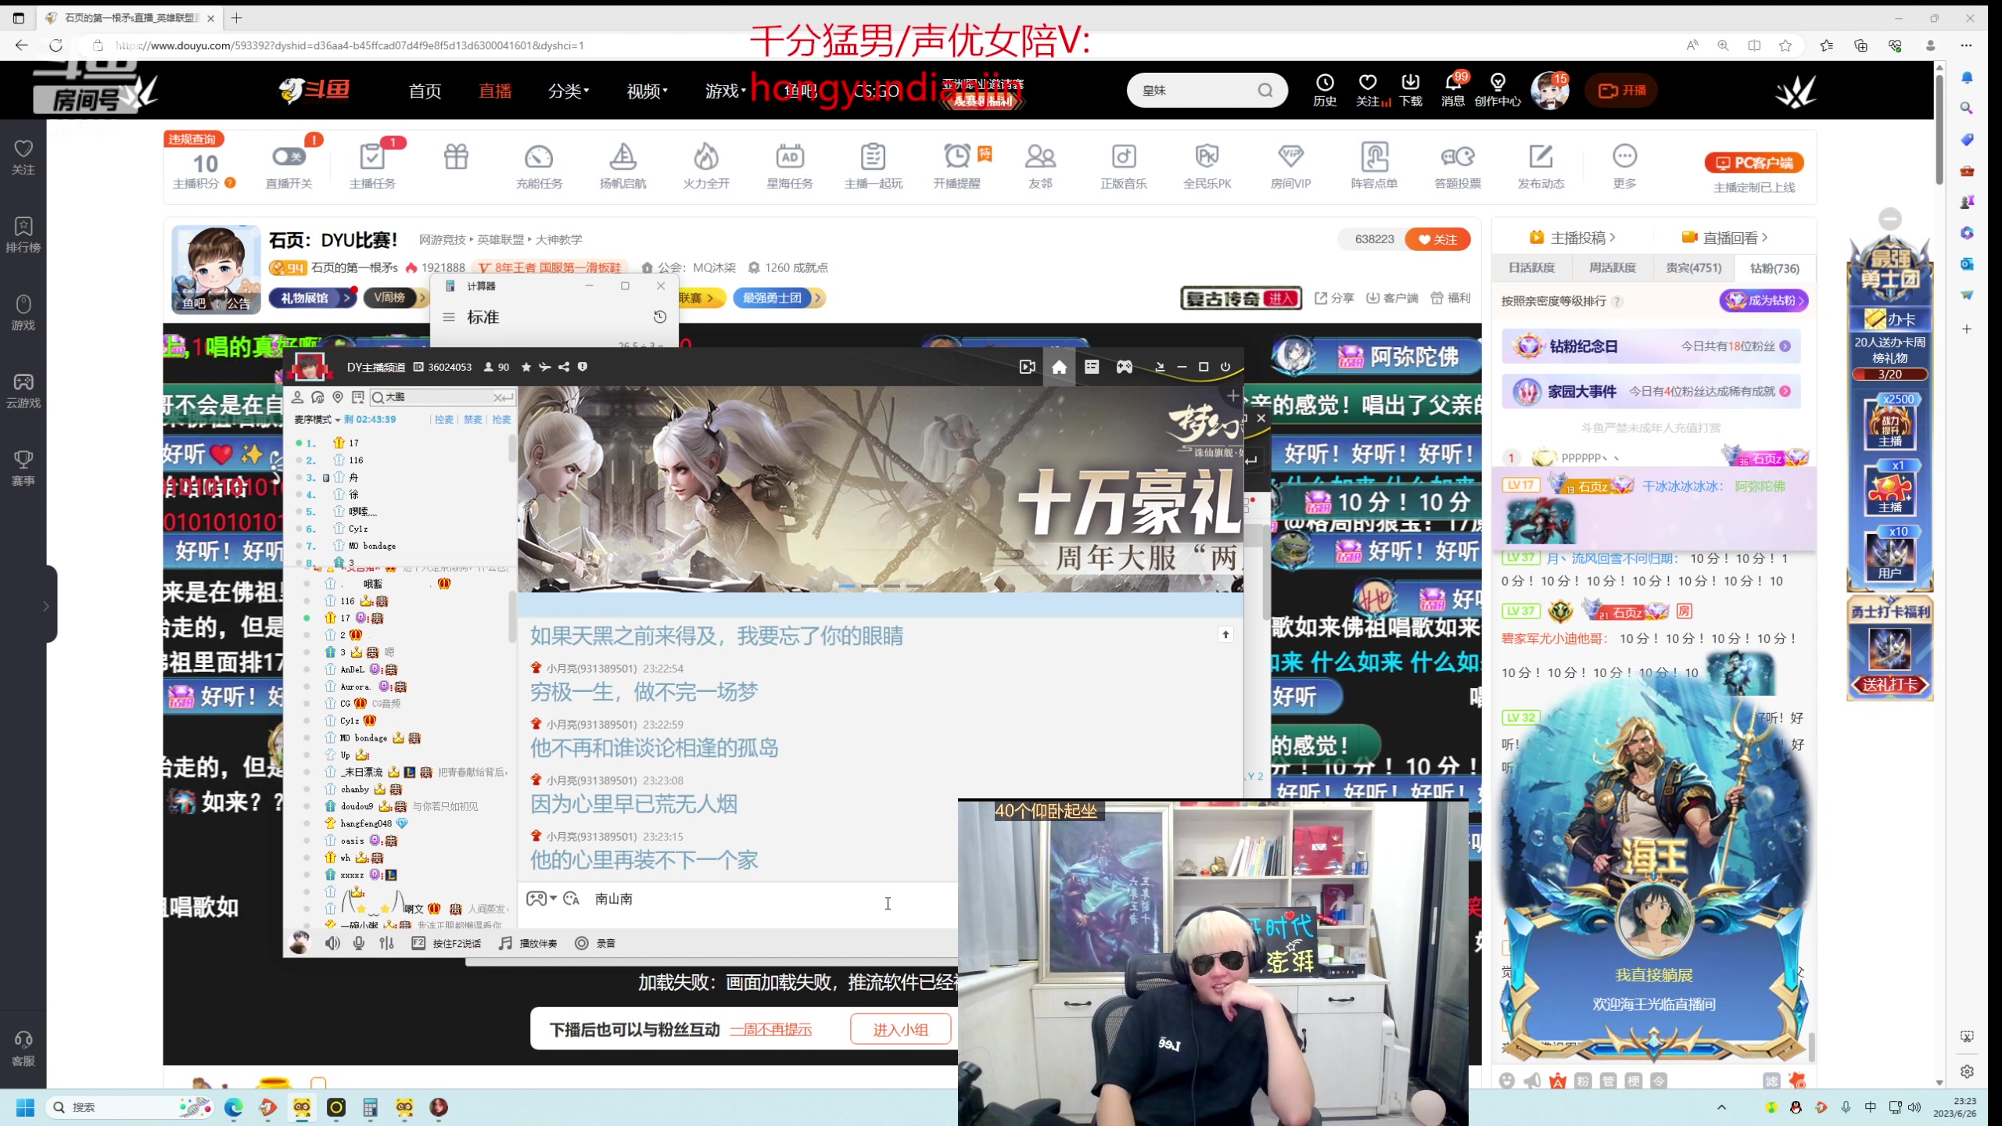The width and height of the screenshot is (2002, 1126).
Task: Go to 首页 in top navigation
Action: point(425,91)
